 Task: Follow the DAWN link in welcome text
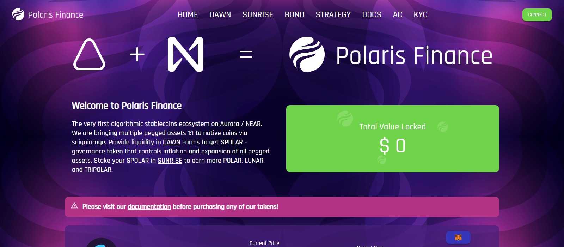171,142
